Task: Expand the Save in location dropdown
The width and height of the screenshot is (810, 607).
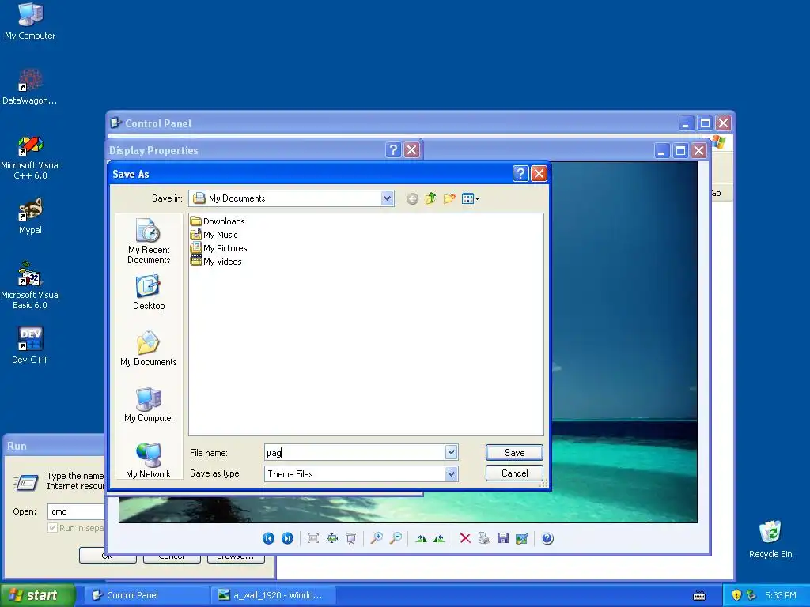Action: pyautogui.click(x=387, y=198)
